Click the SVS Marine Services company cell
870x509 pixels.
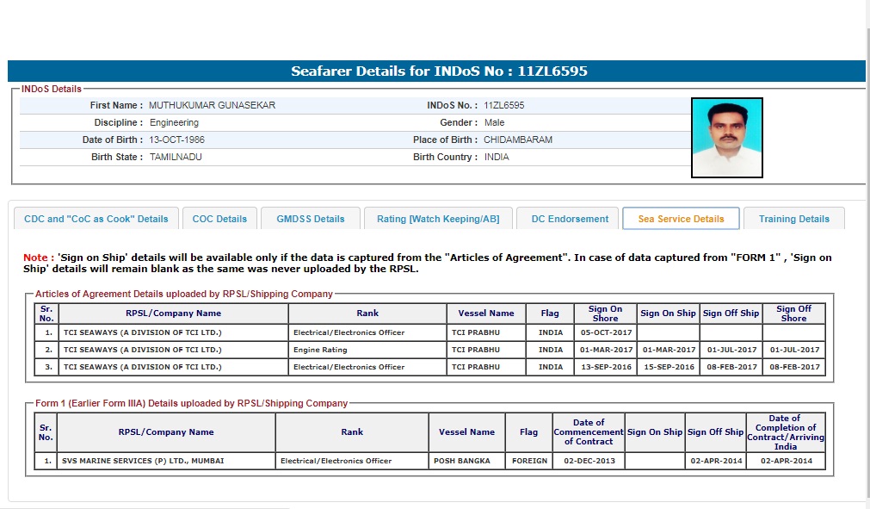coord(143,461)
